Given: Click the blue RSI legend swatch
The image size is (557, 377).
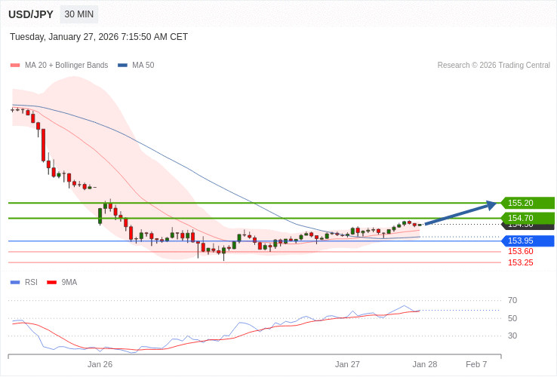Looking at the screenshot, I should click(15, 283).
